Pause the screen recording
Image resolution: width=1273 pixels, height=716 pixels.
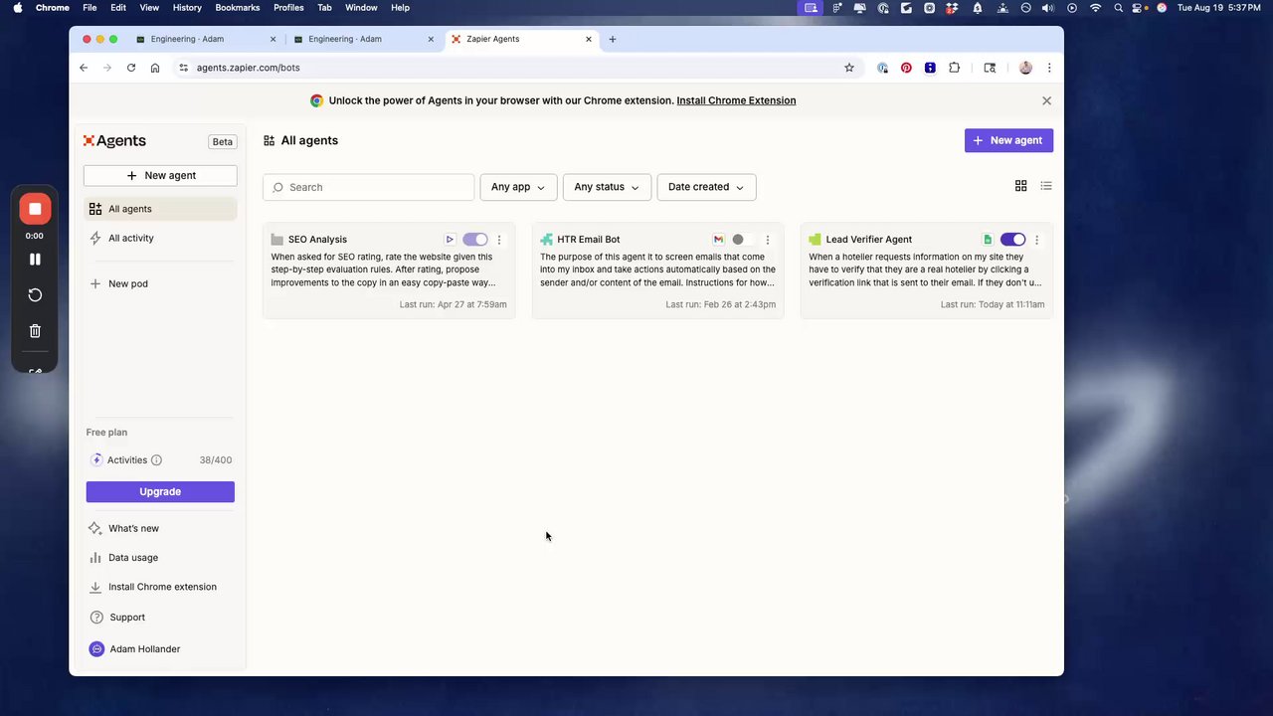pos(35,260)
